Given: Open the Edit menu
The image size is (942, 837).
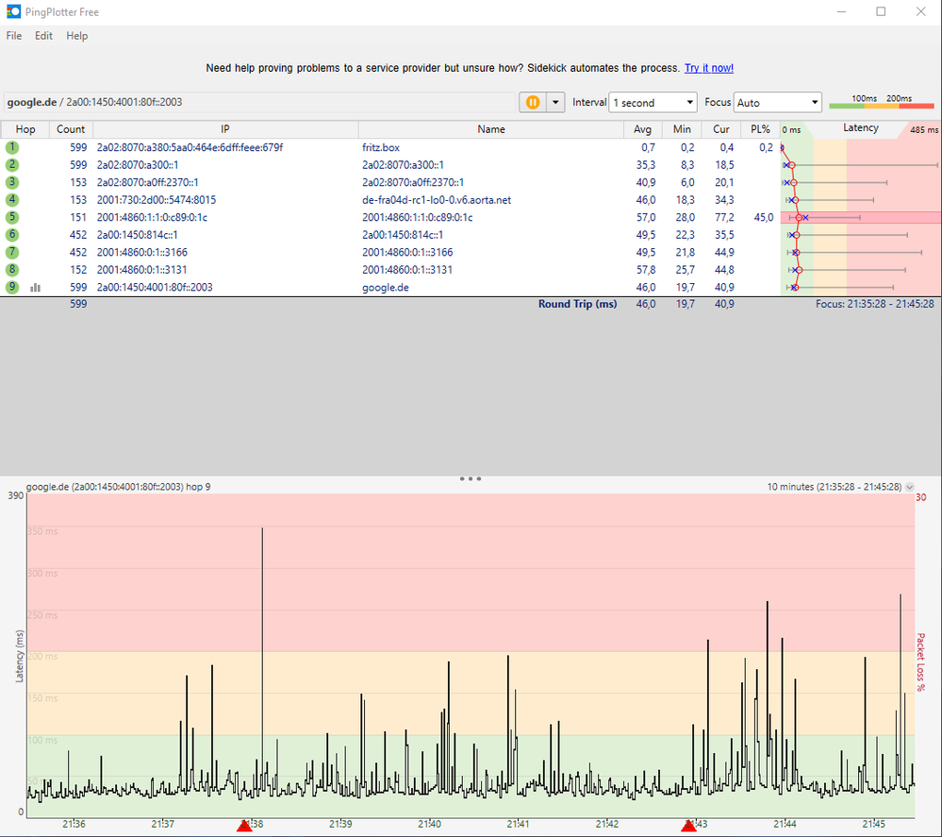Looking at the screenshot, I should click(x=44, y=36).
